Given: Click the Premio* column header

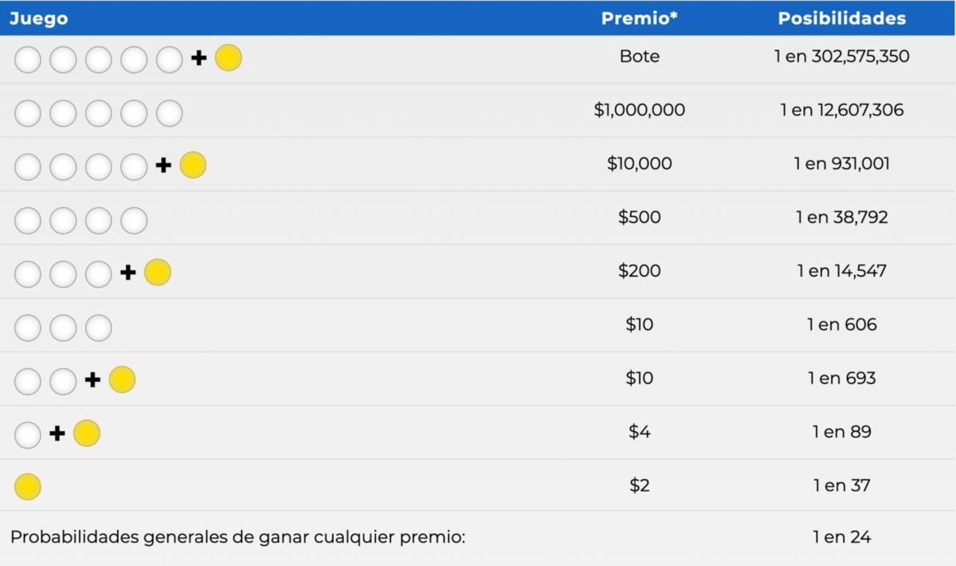Looking at the screenshot, I should pyautogui.click(x=640, y=18).
